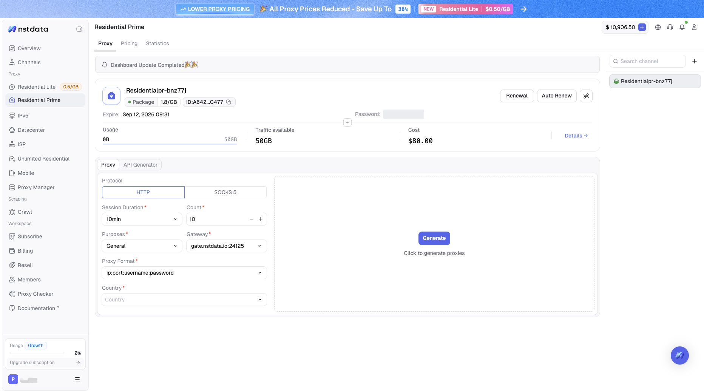This screenshot has width=704, height=391.
Task: Increase the proxy count with plus
Action: pos(261,219)
